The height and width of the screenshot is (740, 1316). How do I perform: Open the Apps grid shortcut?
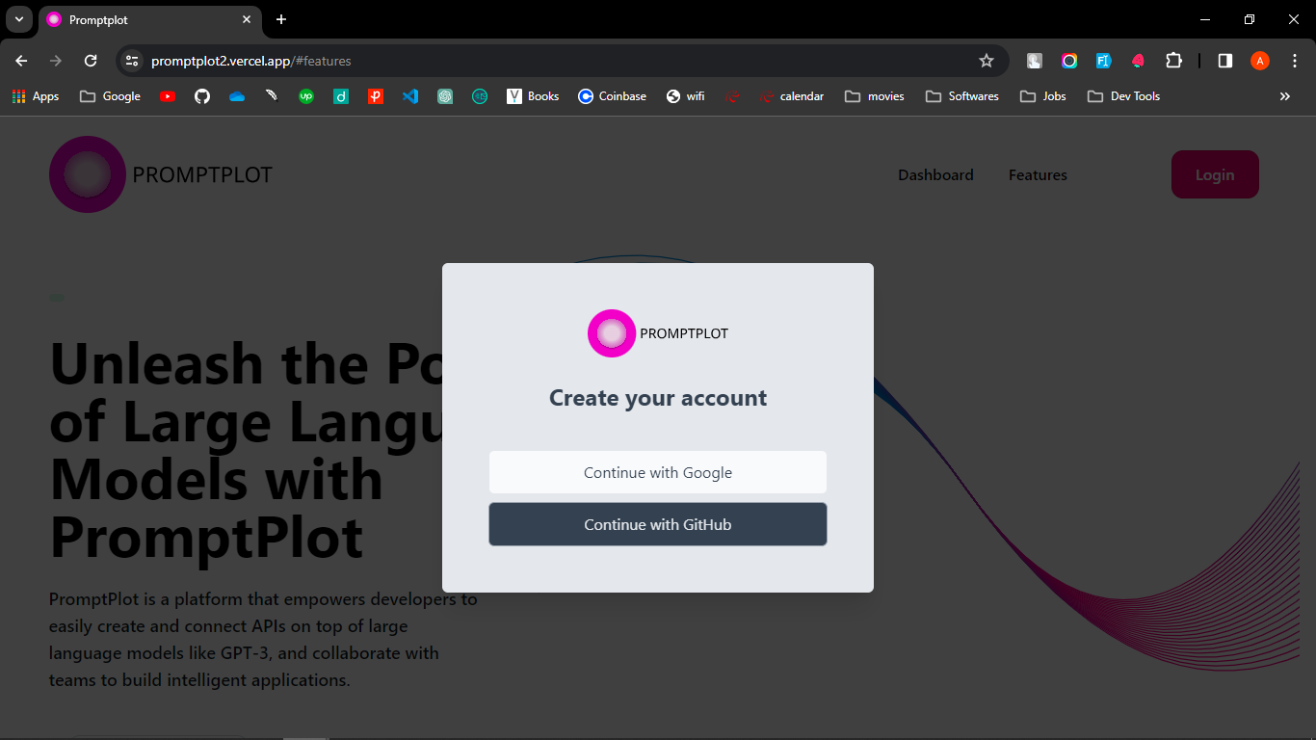pyautogui.click(x=35, y=96)
